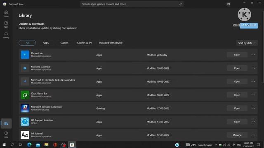This screenshot has height=148, width=264.
Task: Select the All filter tab
Action: point(27,43)
